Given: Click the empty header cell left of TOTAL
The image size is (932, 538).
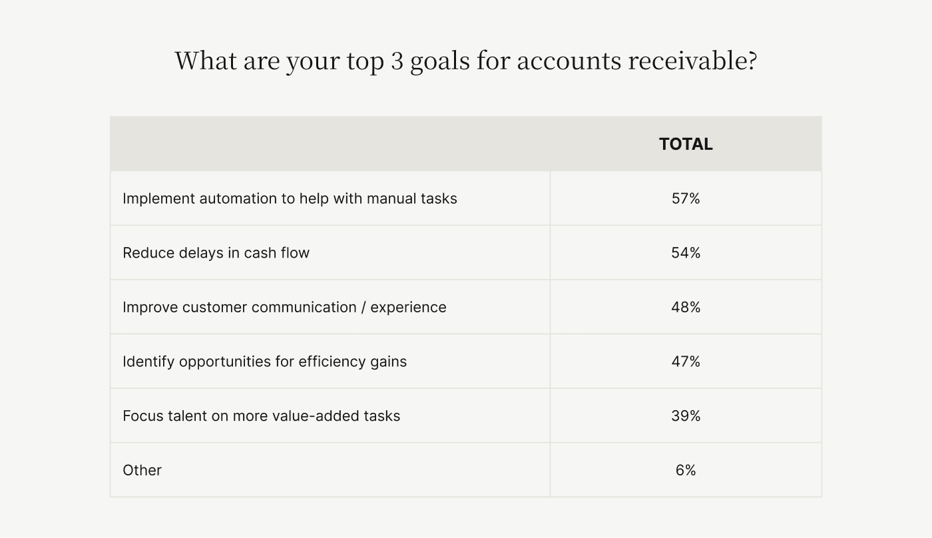Looking at the screenshot, I should pos(330,144).
